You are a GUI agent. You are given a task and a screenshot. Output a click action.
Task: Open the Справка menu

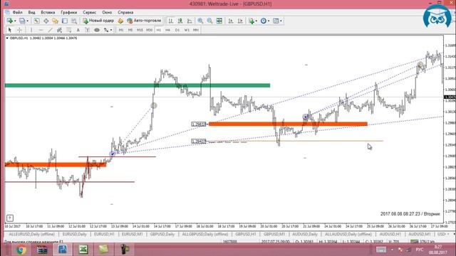tap(125, 13)
